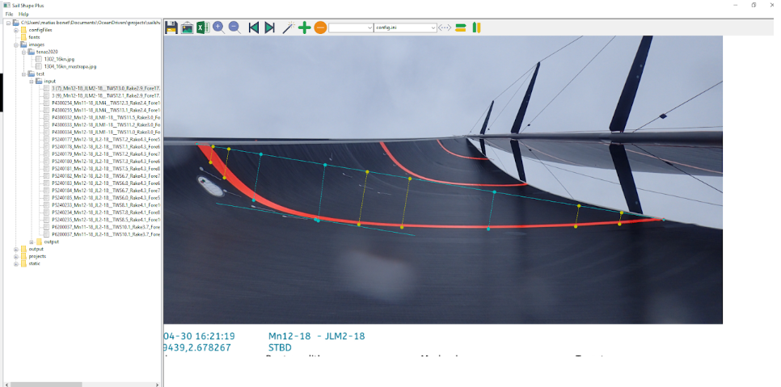The width and height of the screenshot is (781, 387).
Task: Open file starting with 3 (7)_Mn12-18
Action: click(x=105, y=88)
